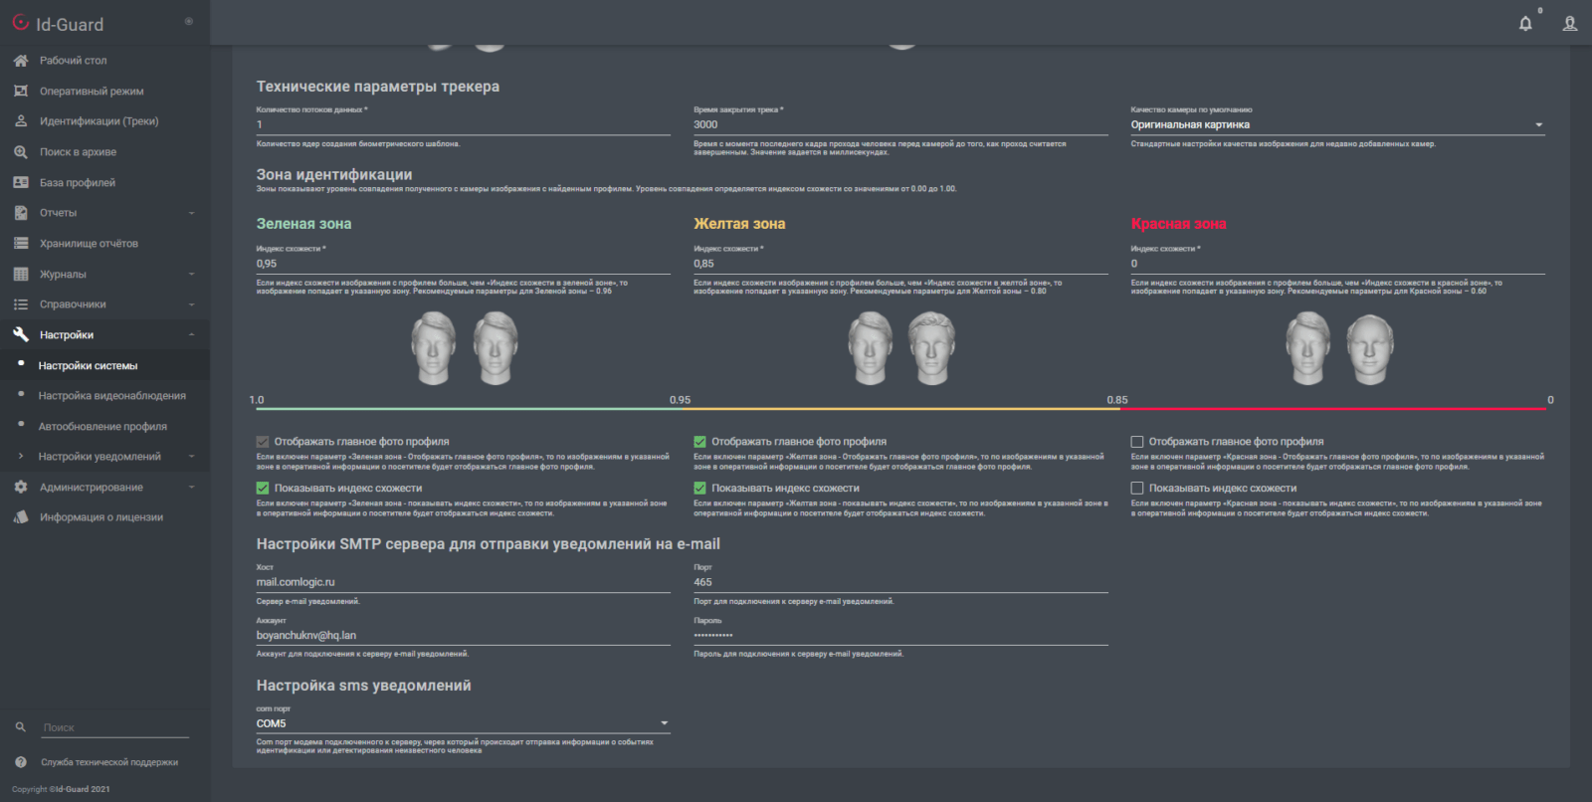Click the red zone segment of similarity scale
Screen dimensions: 1592x802
[1333, 408]
